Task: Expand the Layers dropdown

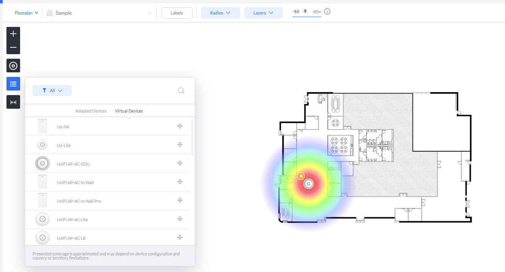Action: tap(263, 13)
